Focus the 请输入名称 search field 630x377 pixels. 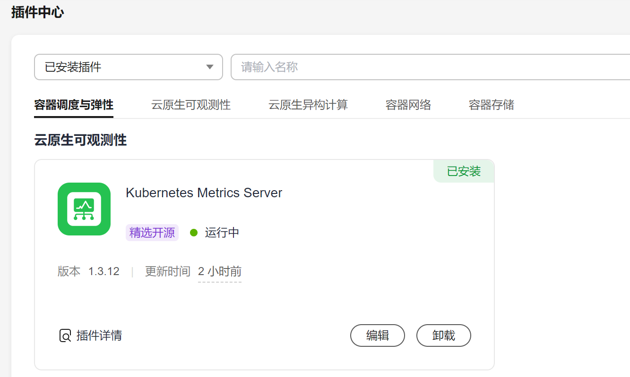(425, 67)
